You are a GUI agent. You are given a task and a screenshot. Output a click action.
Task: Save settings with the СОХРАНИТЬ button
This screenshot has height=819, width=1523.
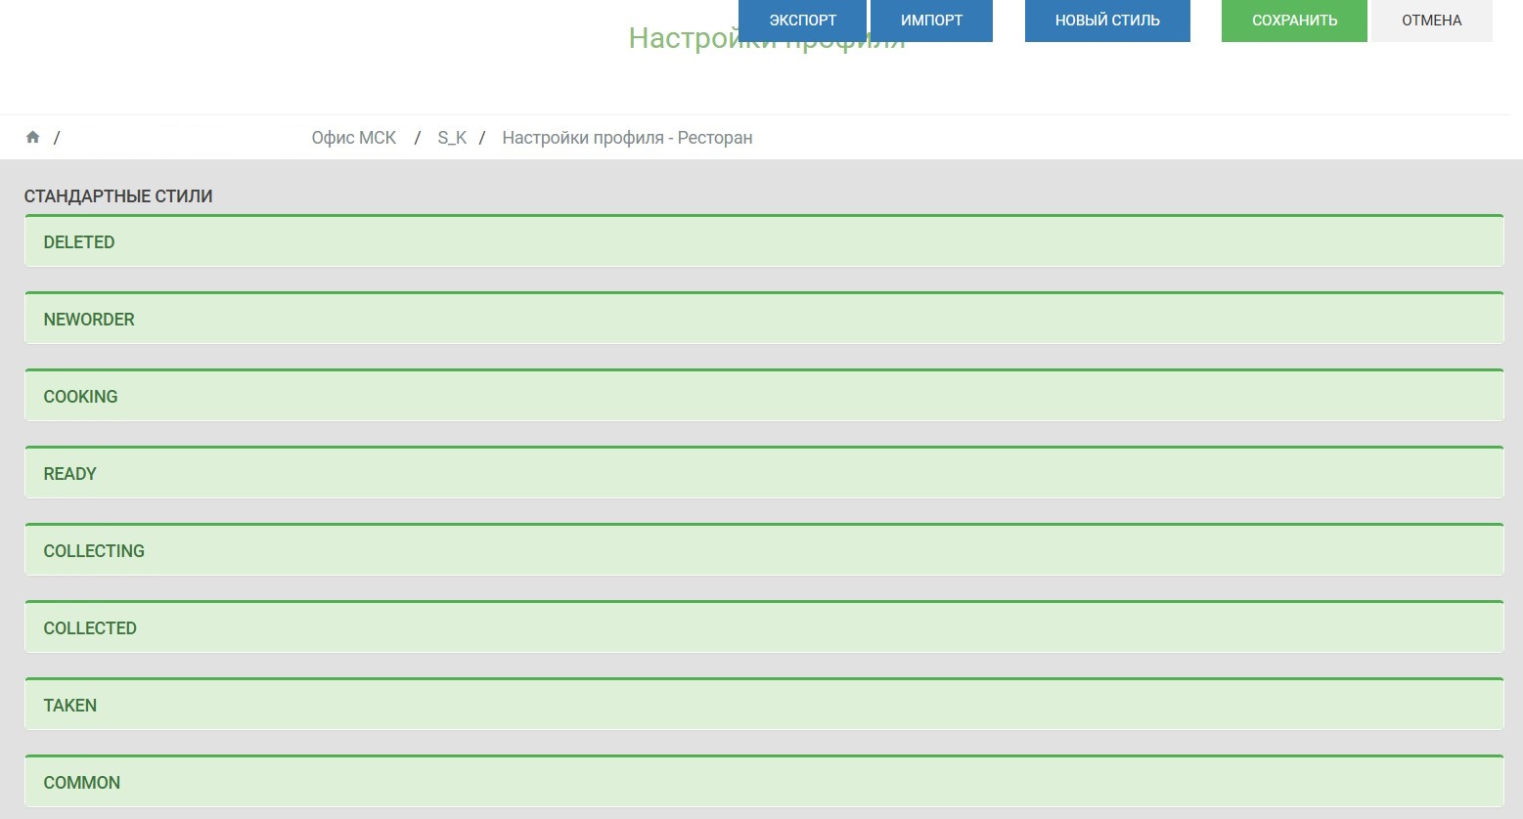tap(1293, 21)
